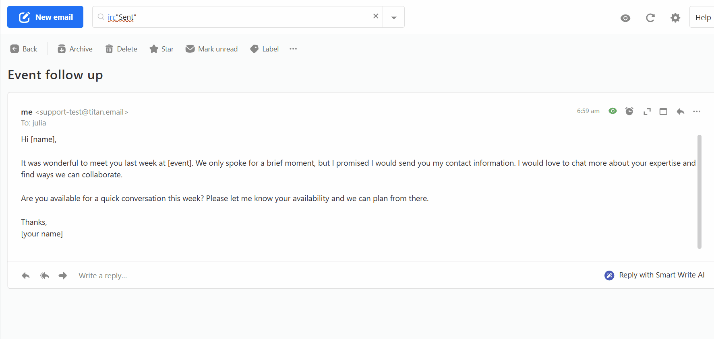Screen dimensions: 714x339
Task: Open settings via the gear icon
Action: 675,18
